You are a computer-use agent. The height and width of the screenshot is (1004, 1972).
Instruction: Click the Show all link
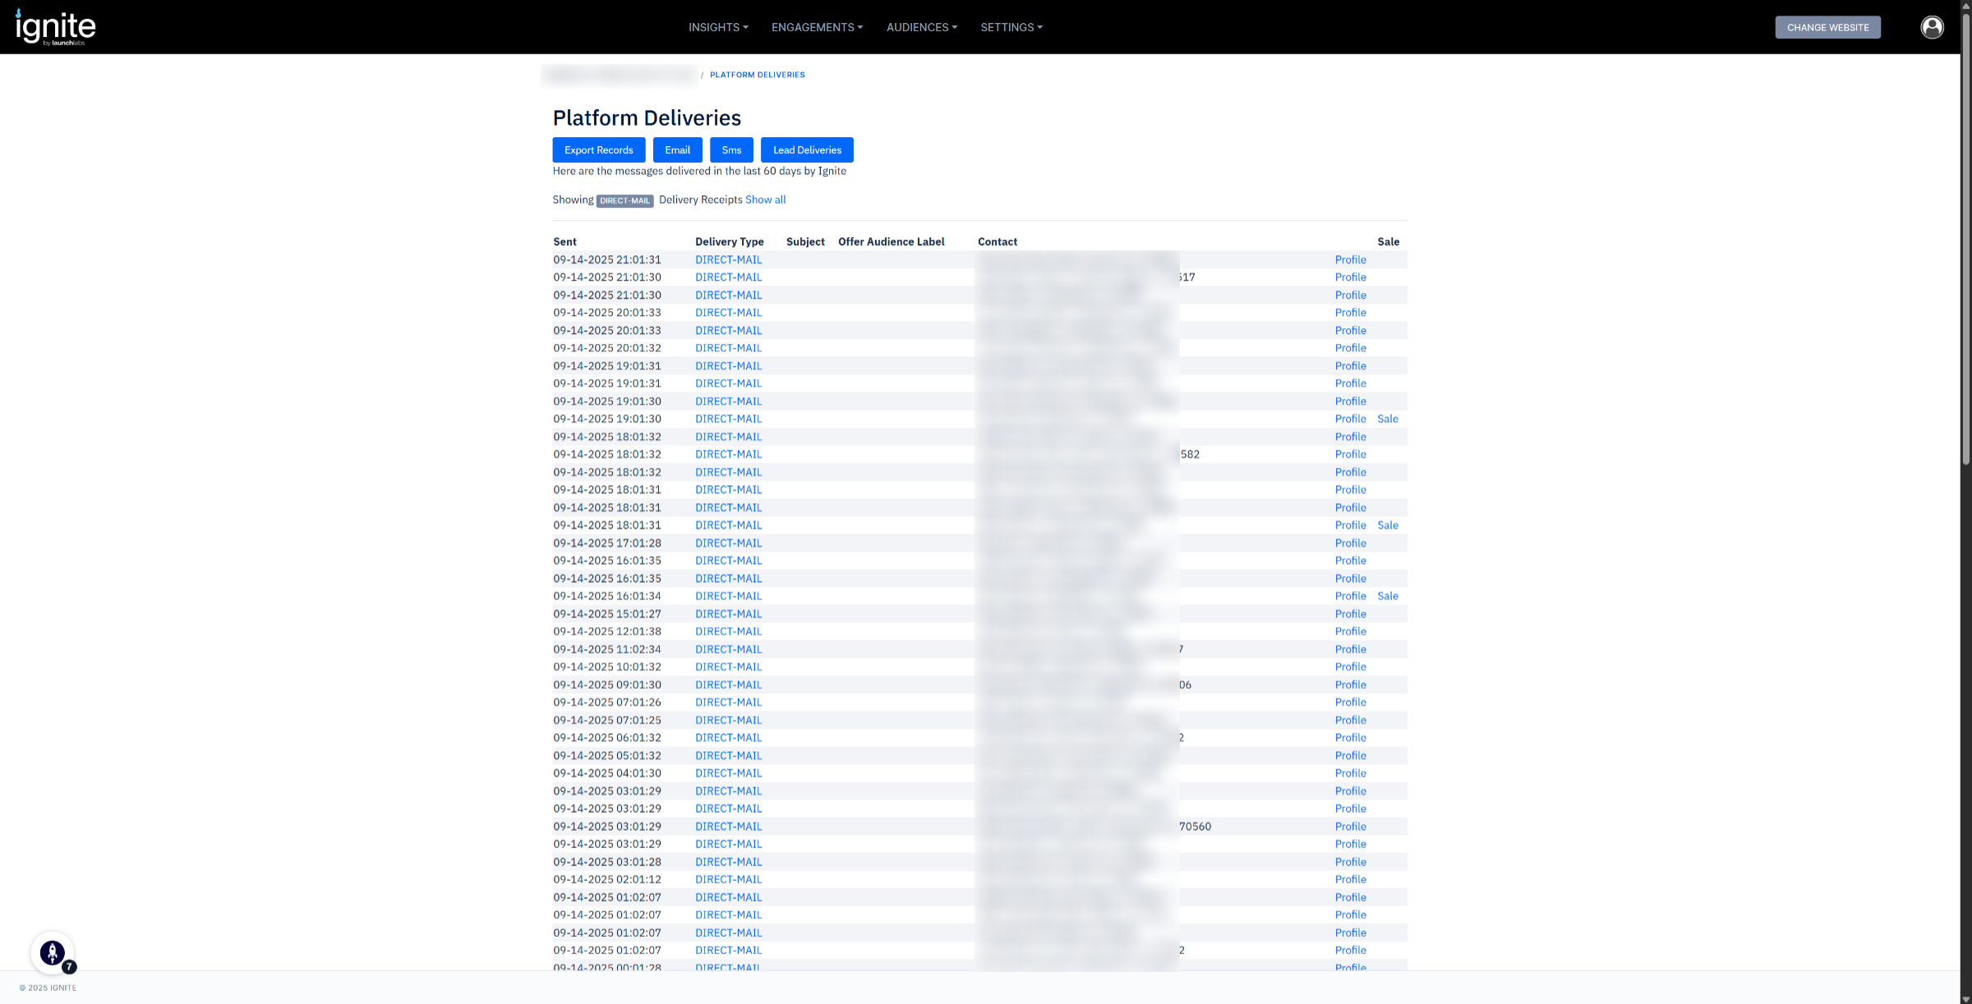pyautogui.click(x=765, y=199)
